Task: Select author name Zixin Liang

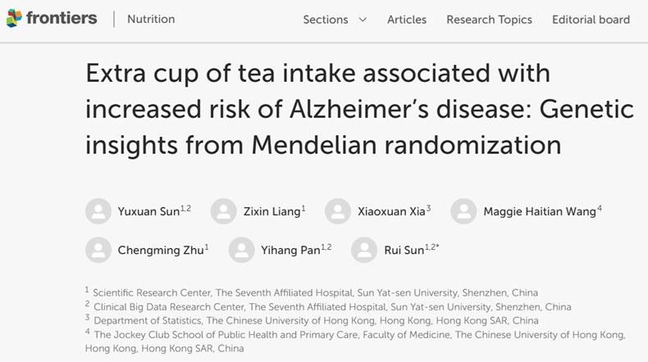Action: coord(271,211)
